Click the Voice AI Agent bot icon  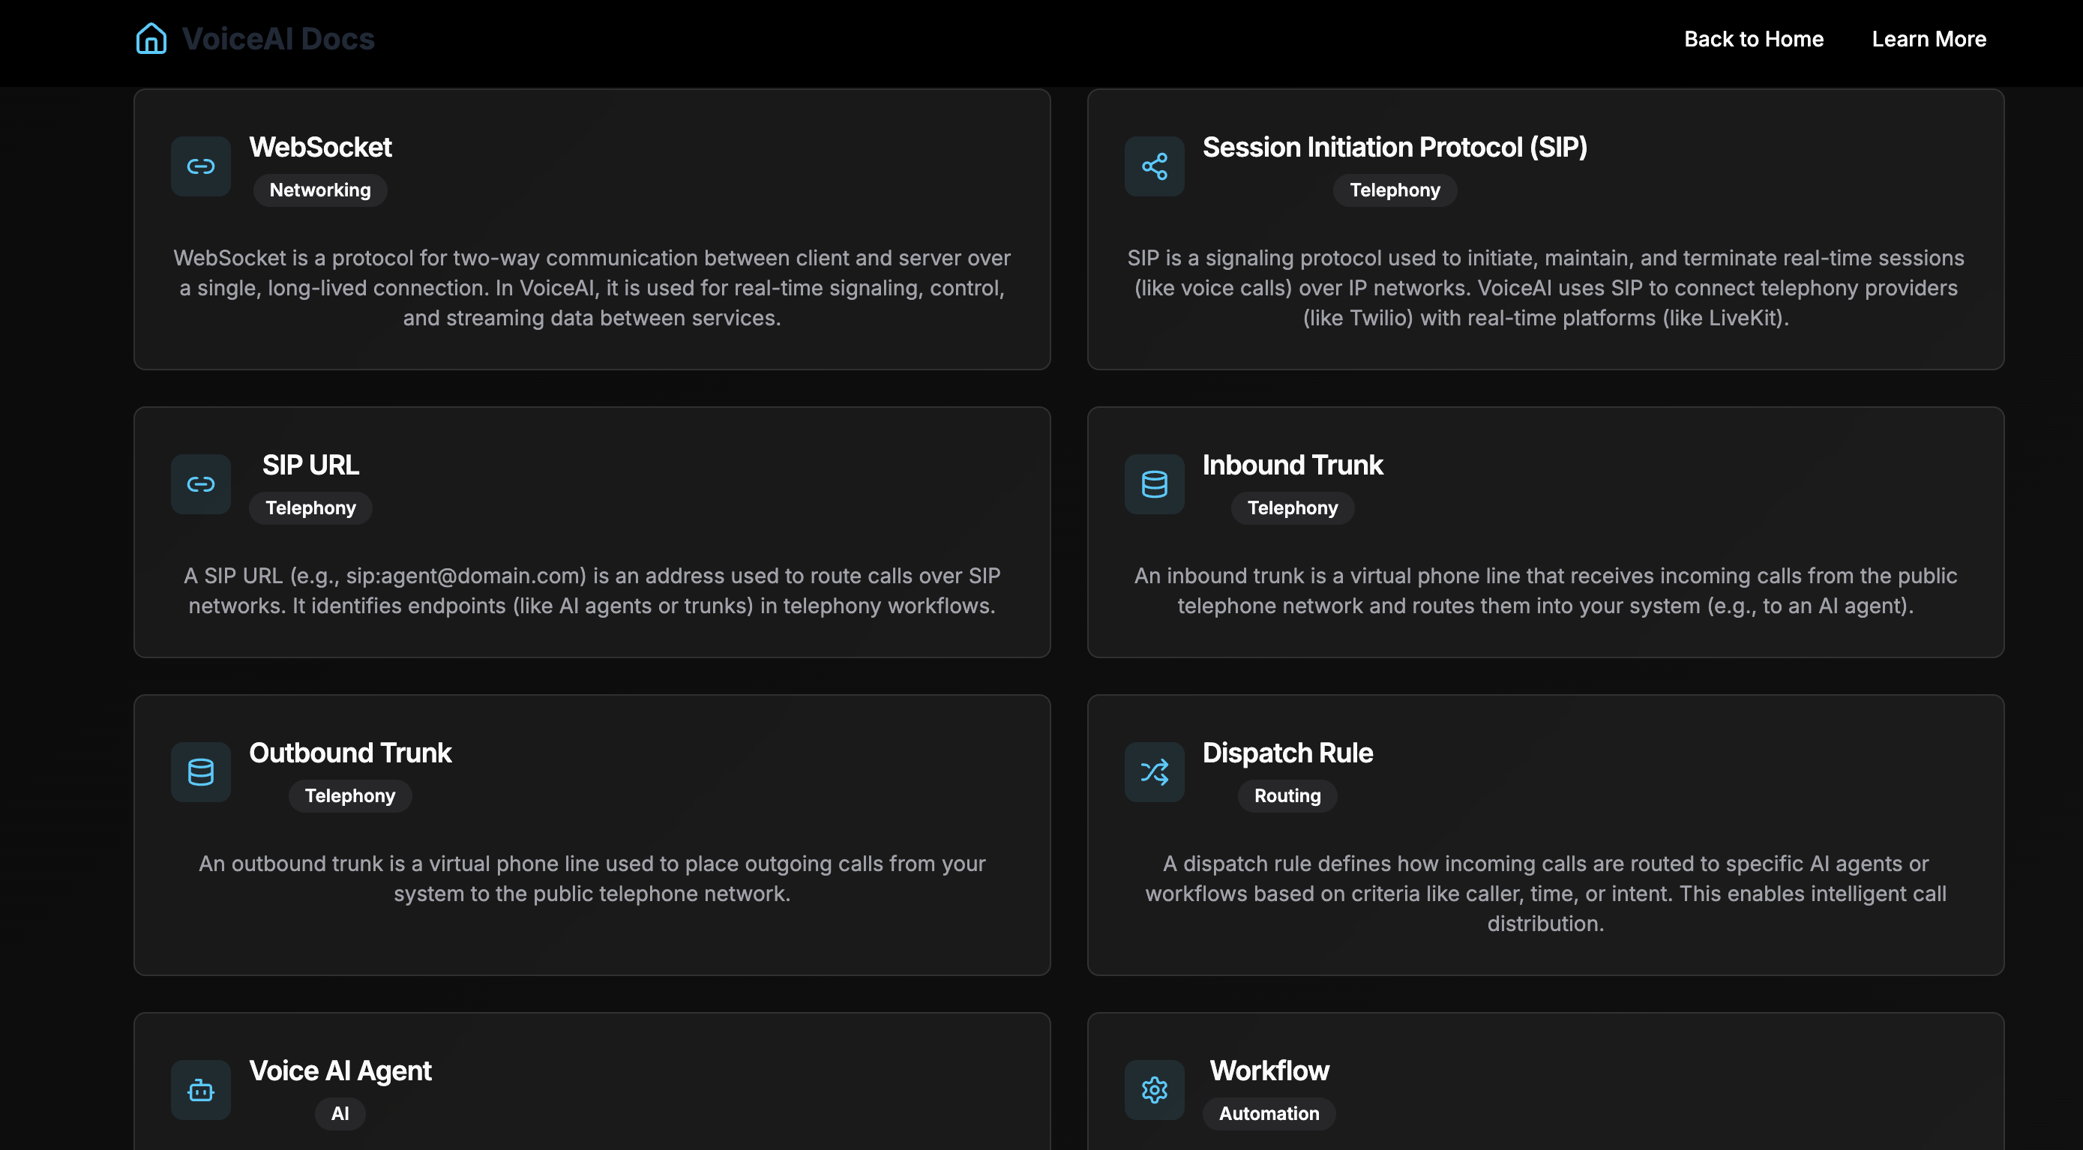(200, 1090)
